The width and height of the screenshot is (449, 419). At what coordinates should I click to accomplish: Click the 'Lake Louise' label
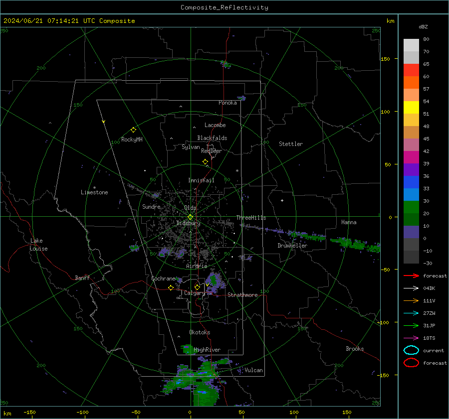pyautogui.click(x=38, y=245)
